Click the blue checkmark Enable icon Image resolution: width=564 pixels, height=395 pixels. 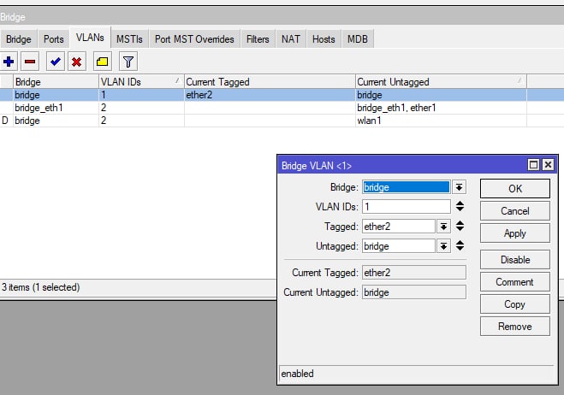(x=56, y=62)
